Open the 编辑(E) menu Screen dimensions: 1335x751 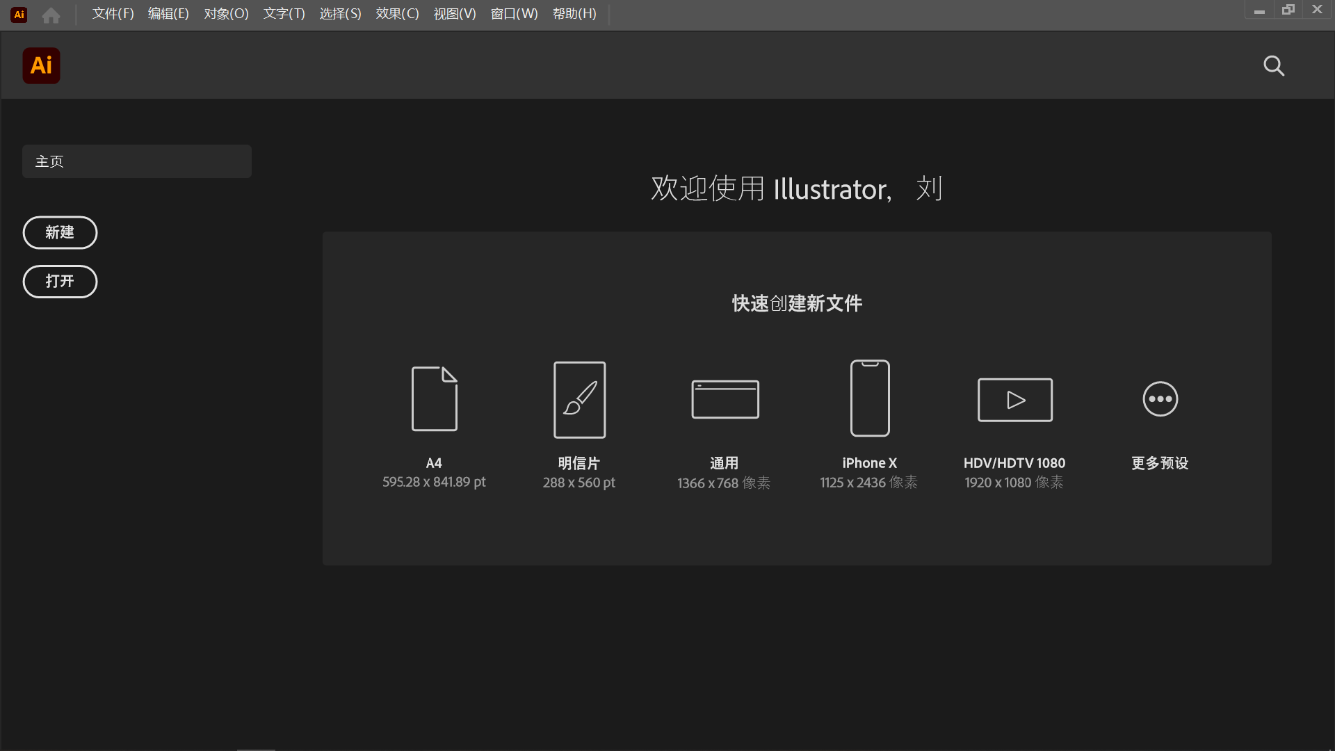[168, 14]
